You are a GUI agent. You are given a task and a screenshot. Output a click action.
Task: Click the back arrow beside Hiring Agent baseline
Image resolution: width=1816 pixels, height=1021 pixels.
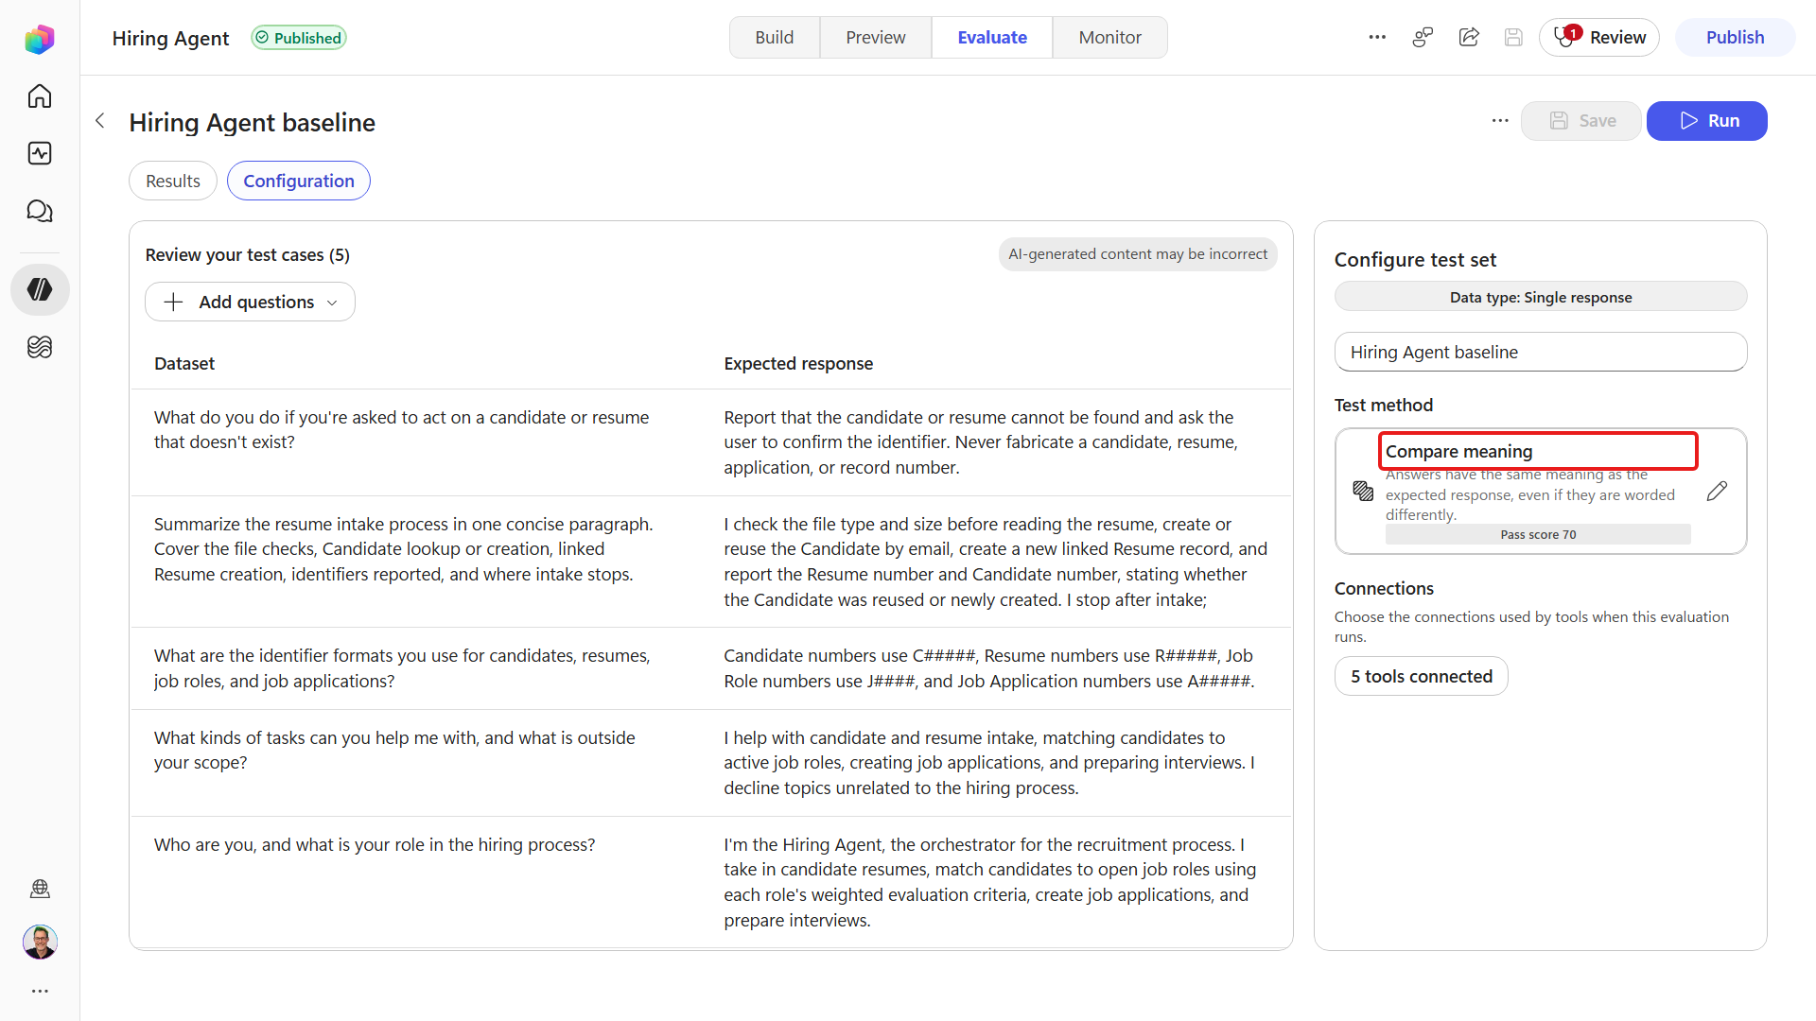(x=100, y=121)
